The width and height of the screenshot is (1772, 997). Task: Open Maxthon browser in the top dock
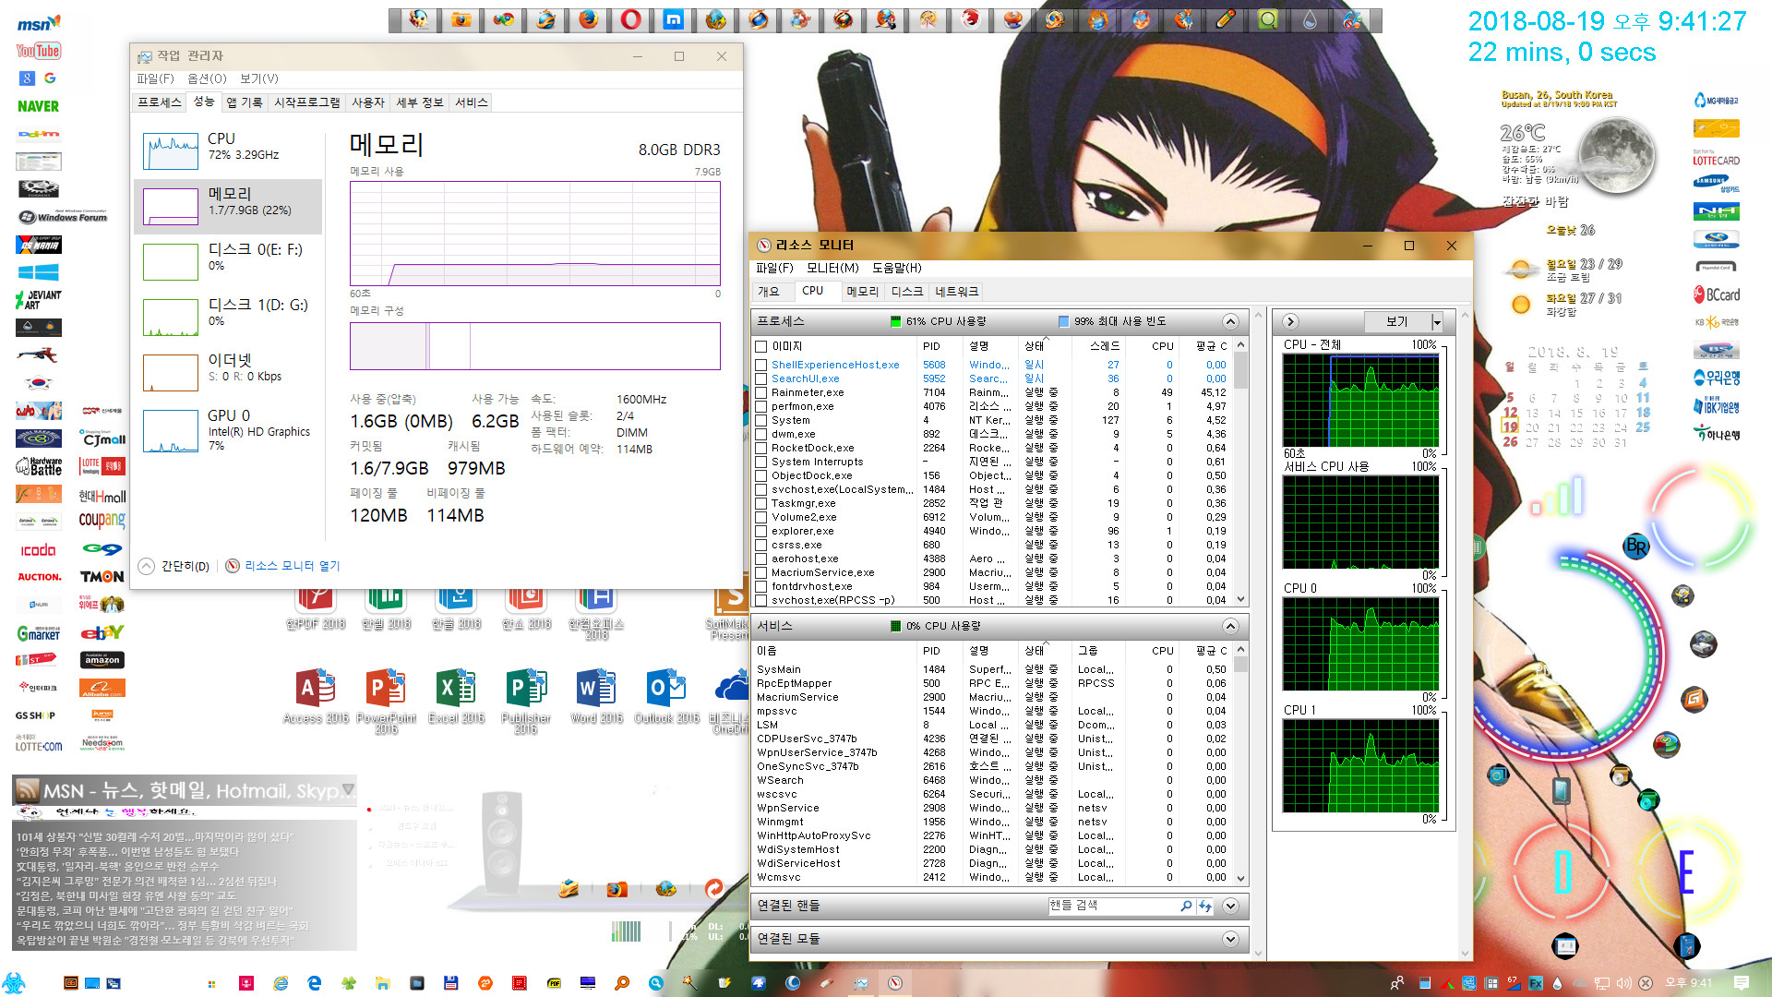[673, 19]
